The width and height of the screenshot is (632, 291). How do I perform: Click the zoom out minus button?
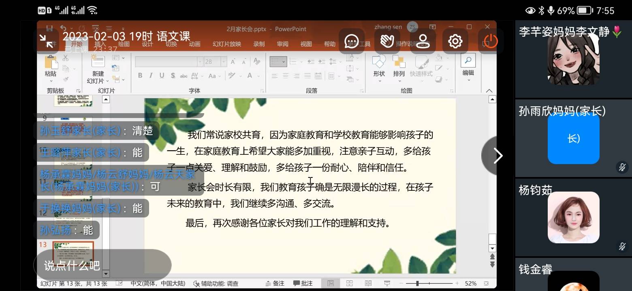click(x=401, y=283)
